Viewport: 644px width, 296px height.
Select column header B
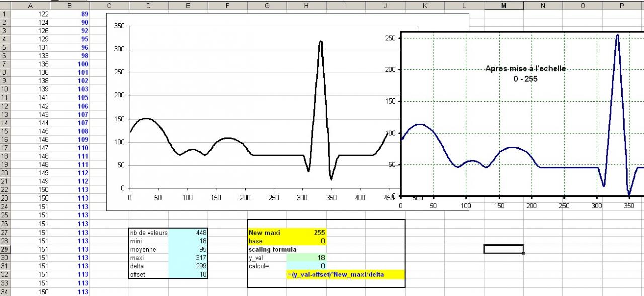[69, 5]
